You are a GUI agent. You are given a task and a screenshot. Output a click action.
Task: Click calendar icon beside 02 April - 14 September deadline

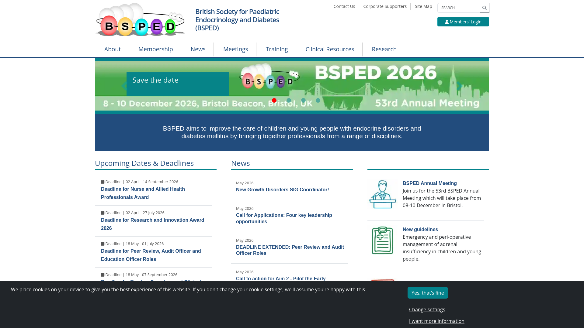[103, 182]
